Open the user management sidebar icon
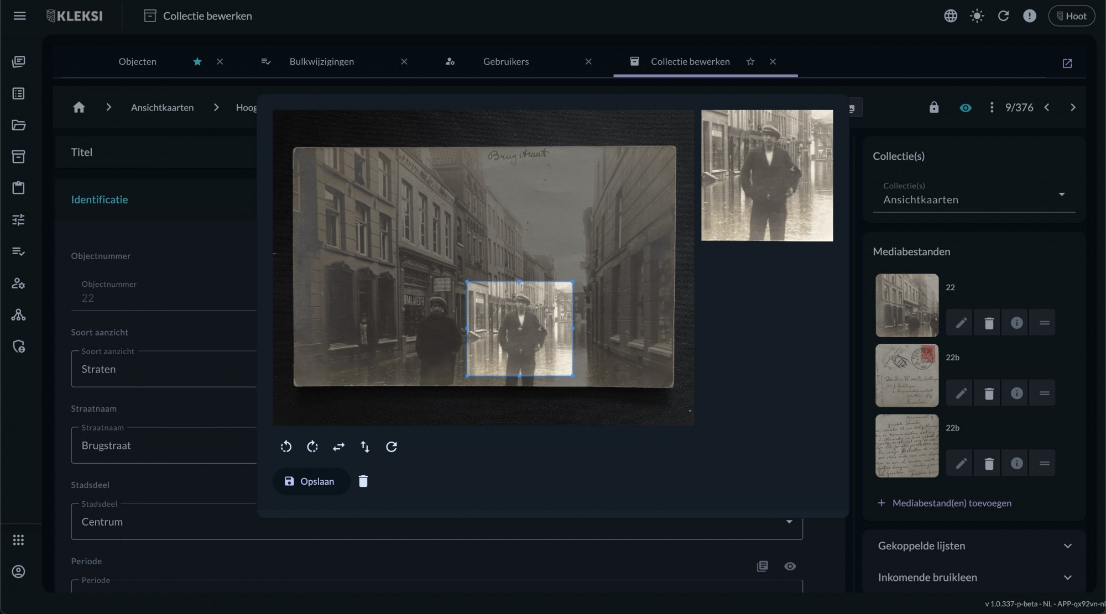This screenshot has width=1106, height=614. [19, 283]
